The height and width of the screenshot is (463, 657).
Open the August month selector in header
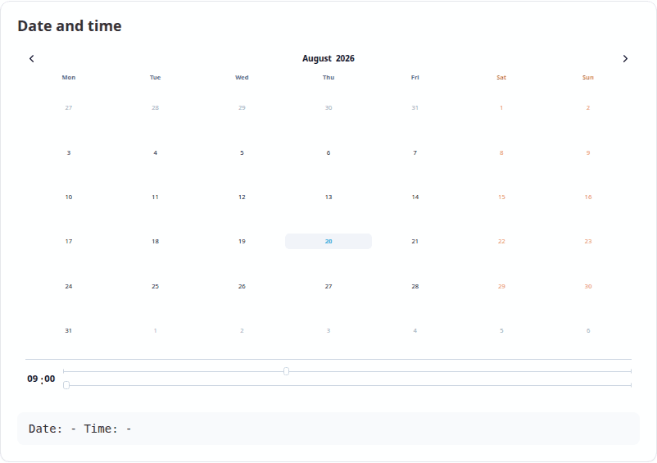click(x=317, y=59)
